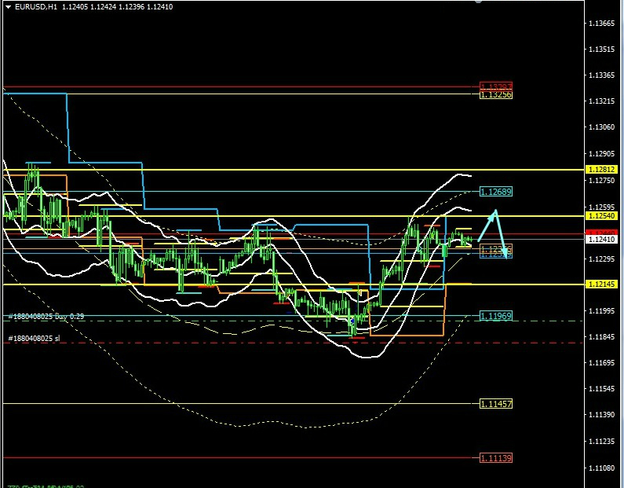The height and width of the screenshot is (488, 624).
Task: Click the 1.11457 yellow level tag
Action: [495, 404]
